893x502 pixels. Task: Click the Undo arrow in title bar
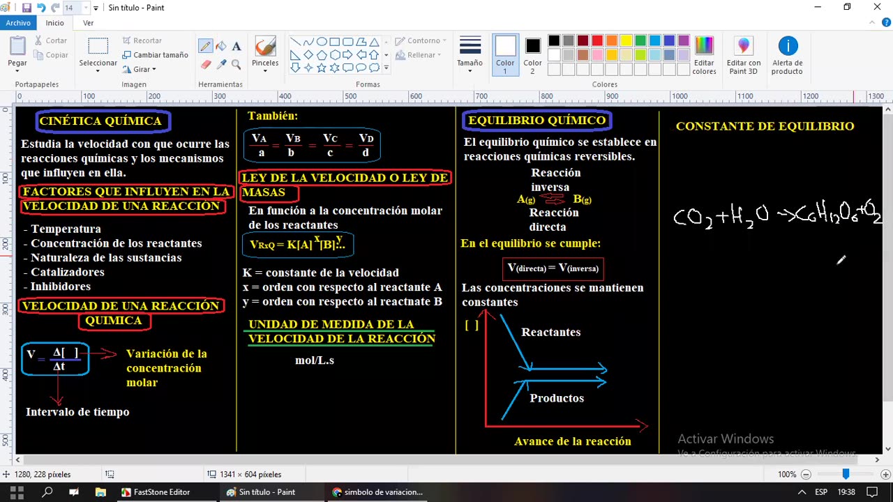pyautogui.click(x=40, y=8)
